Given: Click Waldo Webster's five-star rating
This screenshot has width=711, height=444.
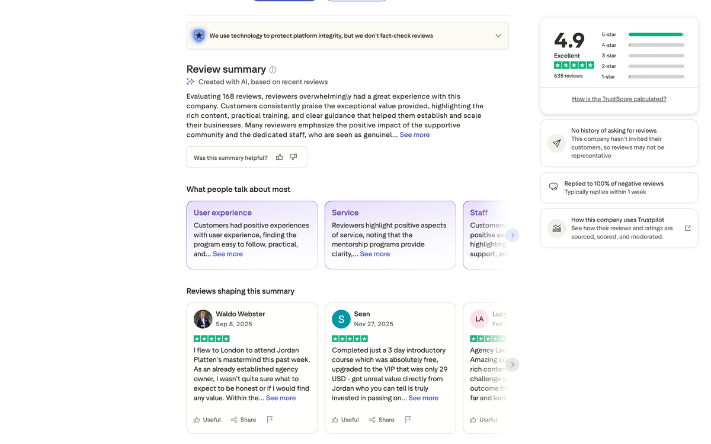Looking at the screenshot, I should coord(212,339).
